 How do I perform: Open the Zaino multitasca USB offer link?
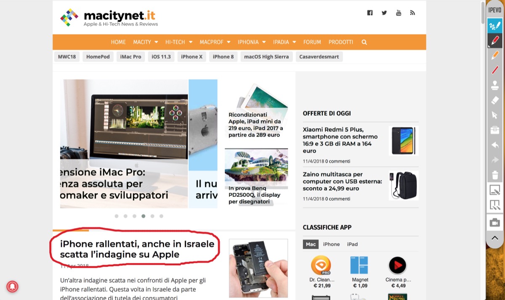click(343, 181)
